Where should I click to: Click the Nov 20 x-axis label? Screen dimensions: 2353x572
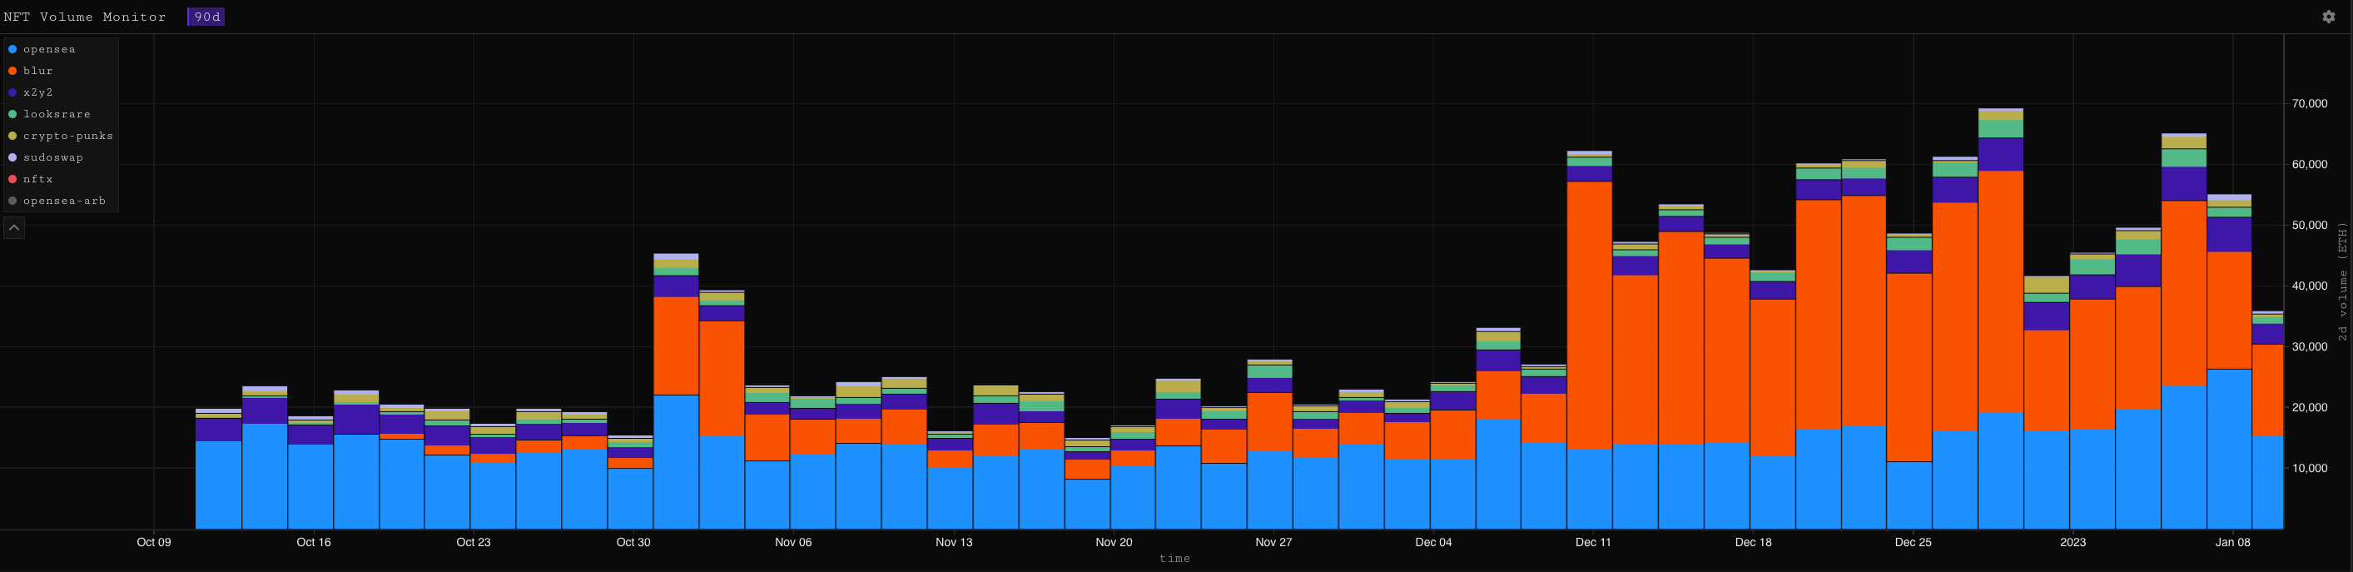click(1114, 542)
